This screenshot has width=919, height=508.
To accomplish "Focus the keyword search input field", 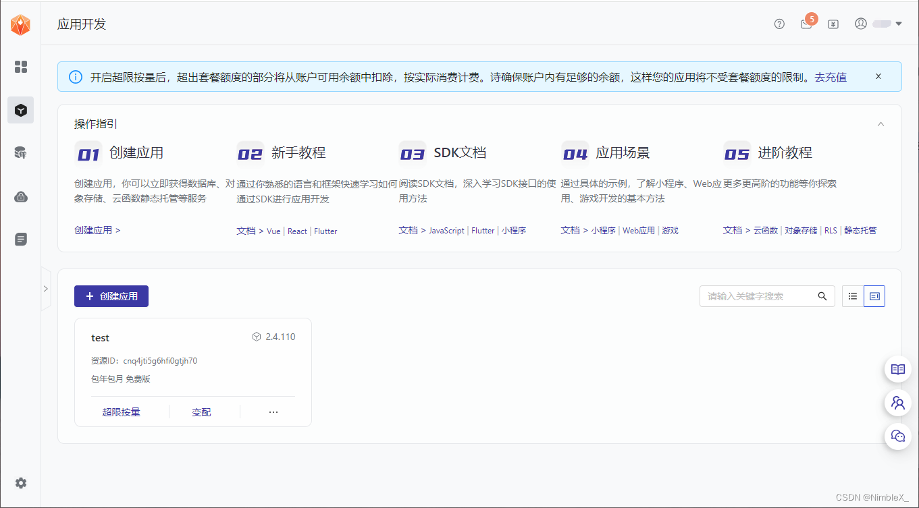I will click(x=767, y=296).
